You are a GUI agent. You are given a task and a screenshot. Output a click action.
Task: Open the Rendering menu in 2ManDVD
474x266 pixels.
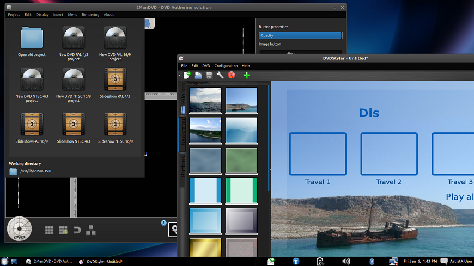(90, 15)
